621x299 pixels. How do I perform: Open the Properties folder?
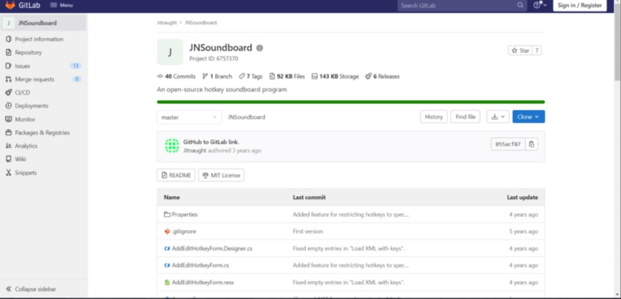[185, 215]
